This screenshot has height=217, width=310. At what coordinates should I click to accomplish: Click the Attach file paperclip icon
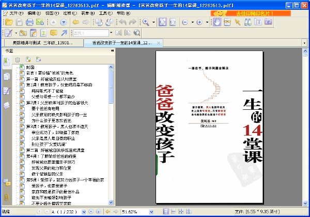[x=23, y=33]
